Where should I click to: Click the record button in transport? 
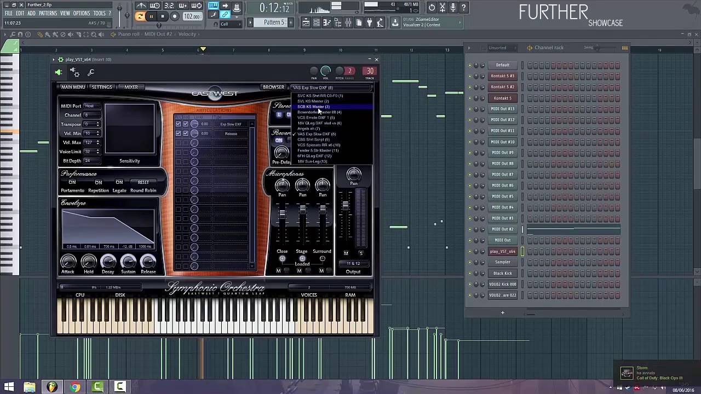pyautogui.click(x=175, y=16)
